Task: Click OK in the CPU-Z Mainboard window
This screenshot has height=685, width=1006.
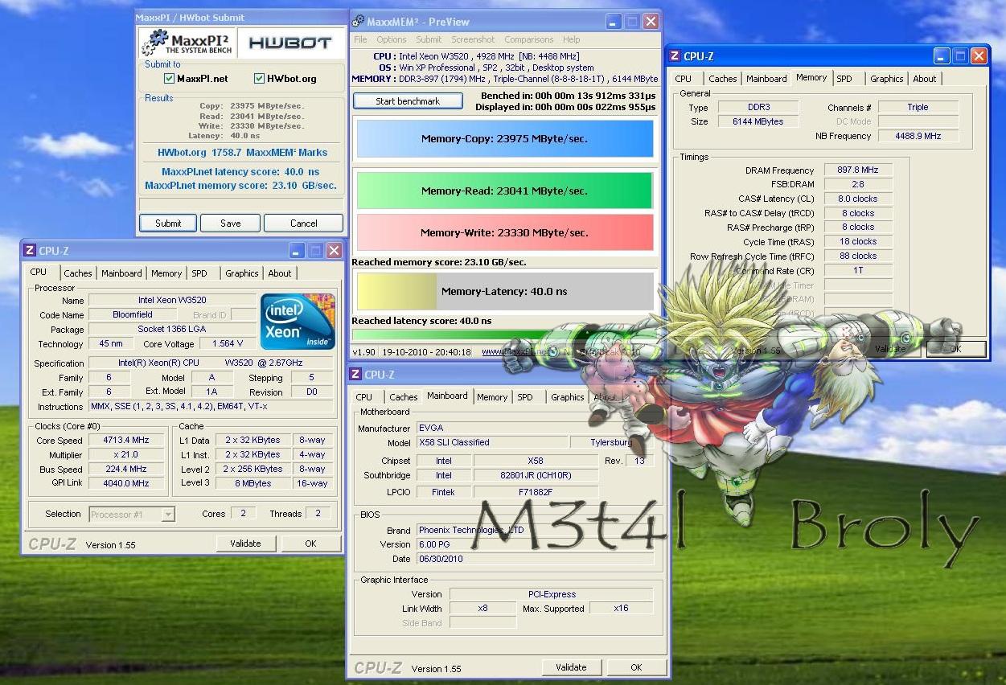Action: [636, 667]
